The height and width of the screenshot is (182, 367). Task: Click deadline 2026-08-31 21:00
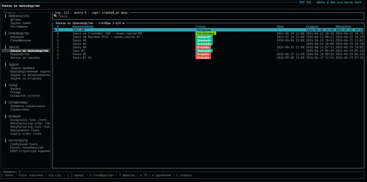click(290, 47)
